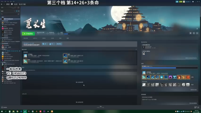The width and height of the screenshot is (201, 113).
Task: Click the last red swirl achievement
Action: click(x=188, y=77)
